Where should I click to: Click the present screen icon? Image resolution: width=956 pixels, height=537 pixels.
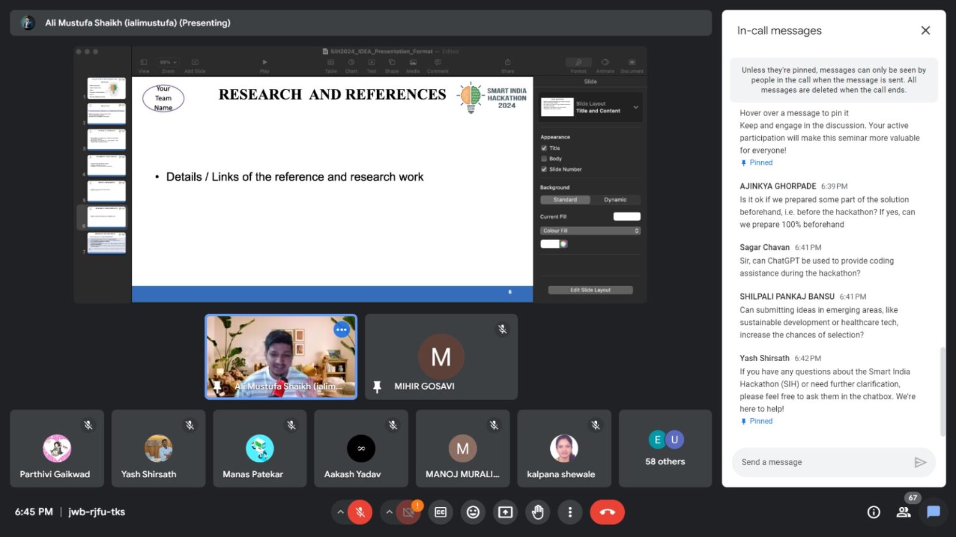point(505,512)
